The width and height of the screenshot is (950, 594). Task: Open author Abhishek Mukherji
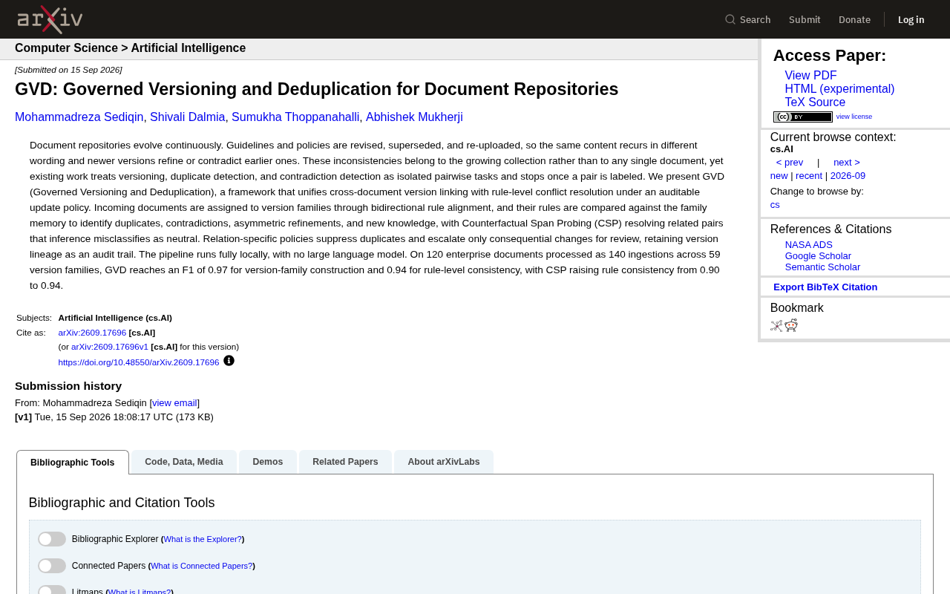[414, 117]
